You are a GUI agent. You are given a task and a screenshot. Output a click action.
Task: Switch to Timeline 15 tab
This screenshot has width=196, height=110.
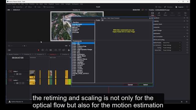66,54
